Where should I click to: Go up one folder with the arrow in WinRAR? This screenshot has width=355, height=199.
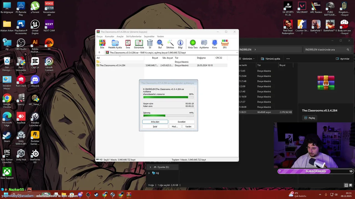pyautogui.click(x=99, y=53)
